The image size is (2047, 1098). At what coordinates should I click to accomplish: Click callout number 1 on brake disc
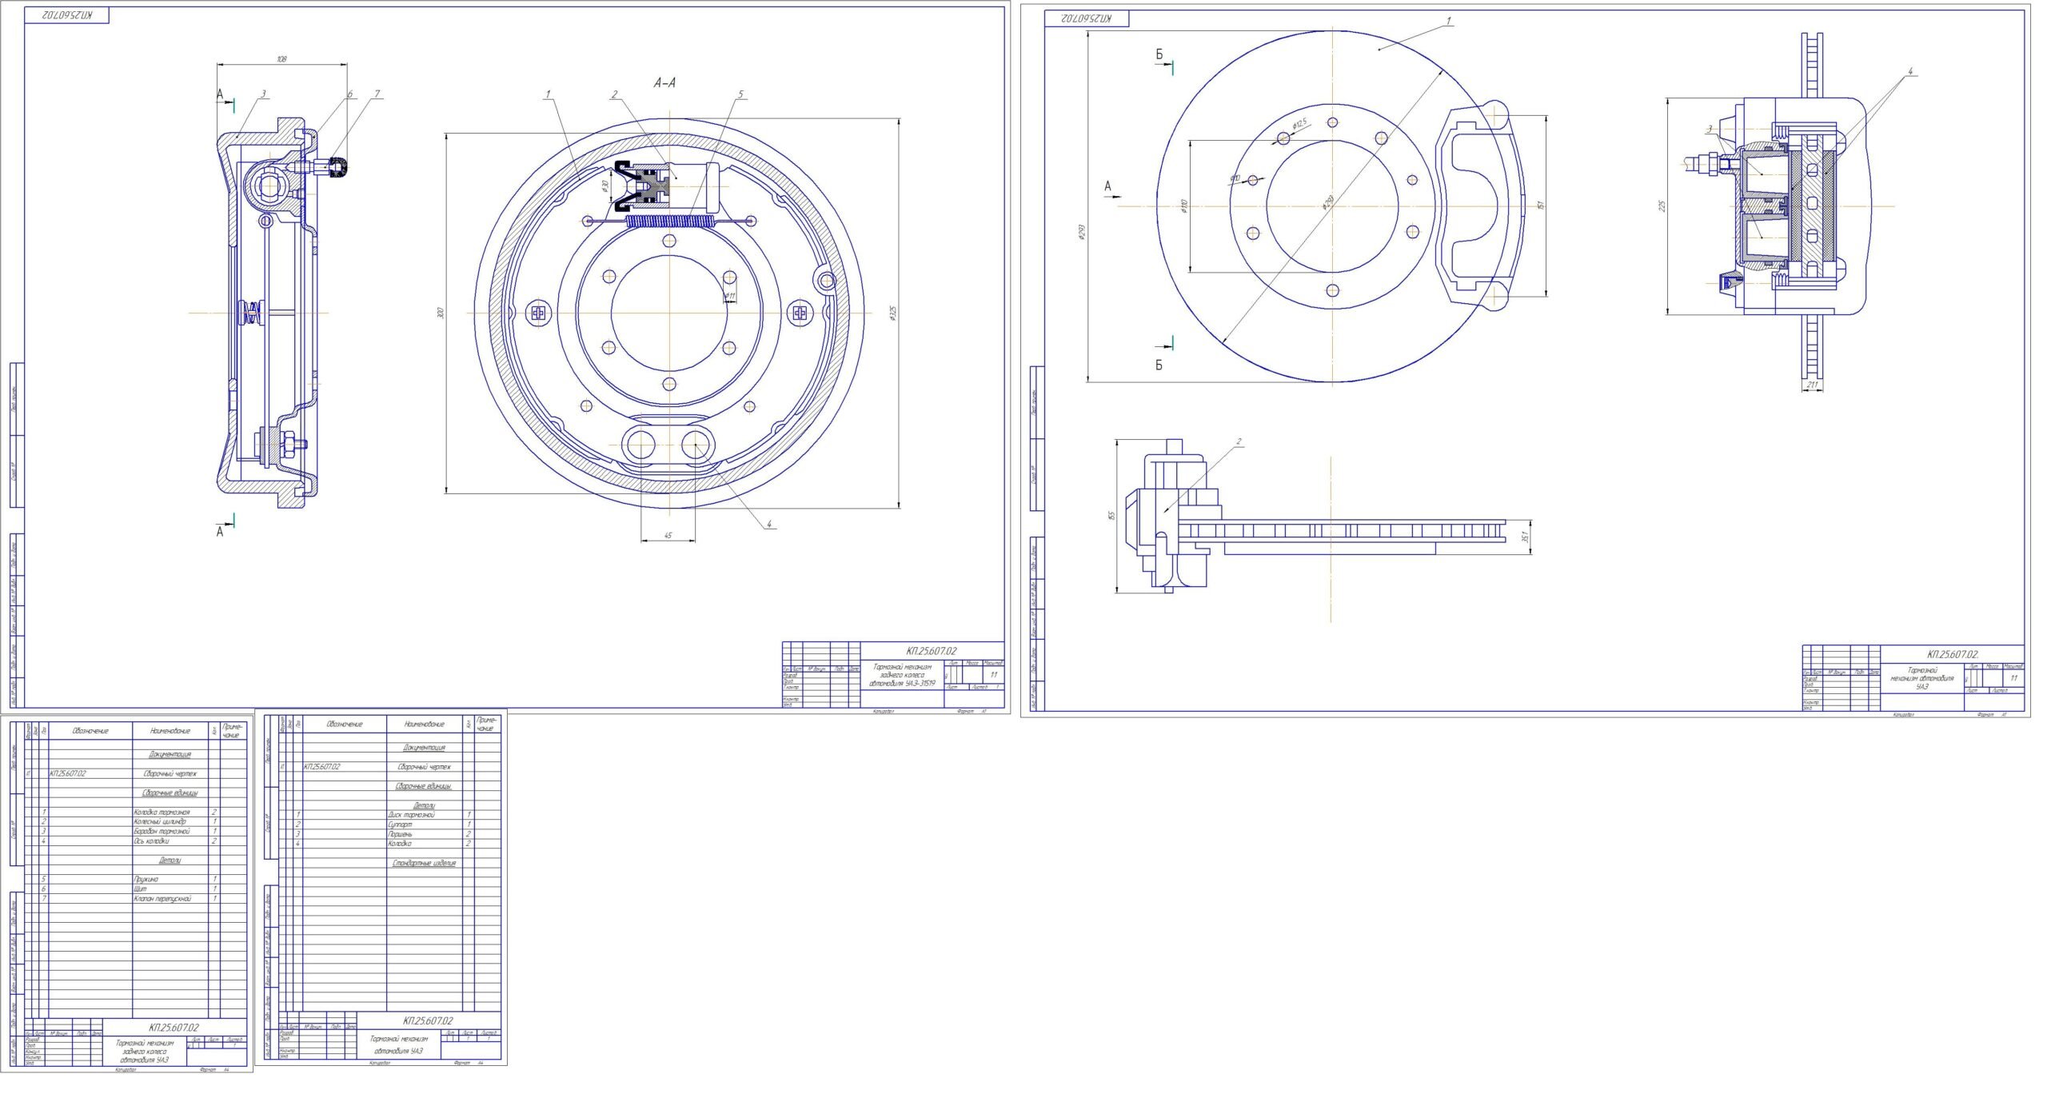click(x=1449, y=22)
